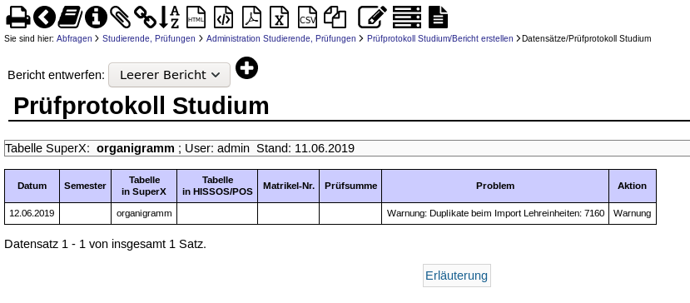This screenshot has width=690, height=303.
Task: Go back with the left arrow icon
Action: (x=44, y=17)
